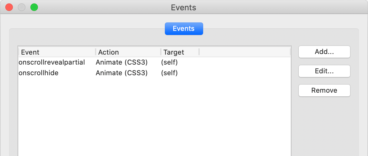This screenshot has width=368, height=156.
Task: Click the Remove button
Action: point(324,90)
